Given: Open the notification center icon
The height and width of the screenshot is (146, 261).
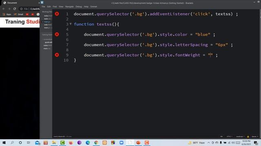Looking at the screenshot, I should [x=256, y=142].
